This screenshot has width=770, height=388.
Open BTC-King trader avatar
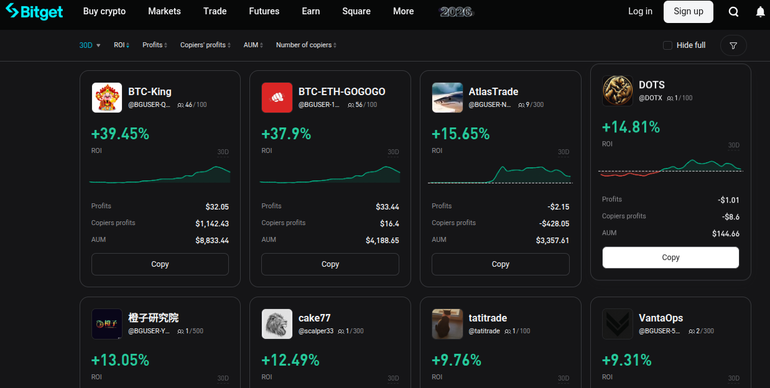(107, 98)
